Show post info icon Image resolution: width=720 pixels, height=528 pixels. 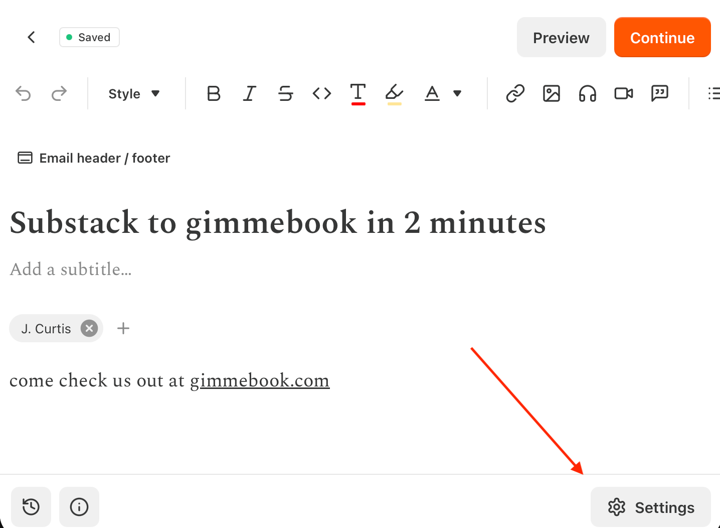(79, 507)
